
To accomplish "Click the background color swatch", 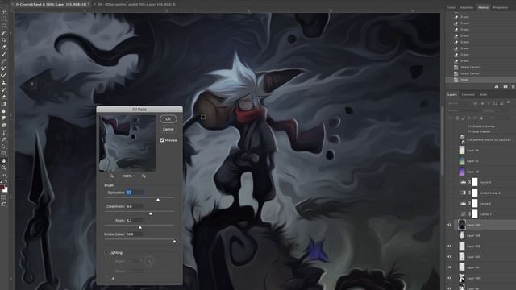I will (x=6, y=190).
